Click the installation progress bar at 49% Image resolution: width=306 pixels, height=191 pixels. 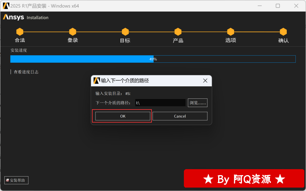153,59
